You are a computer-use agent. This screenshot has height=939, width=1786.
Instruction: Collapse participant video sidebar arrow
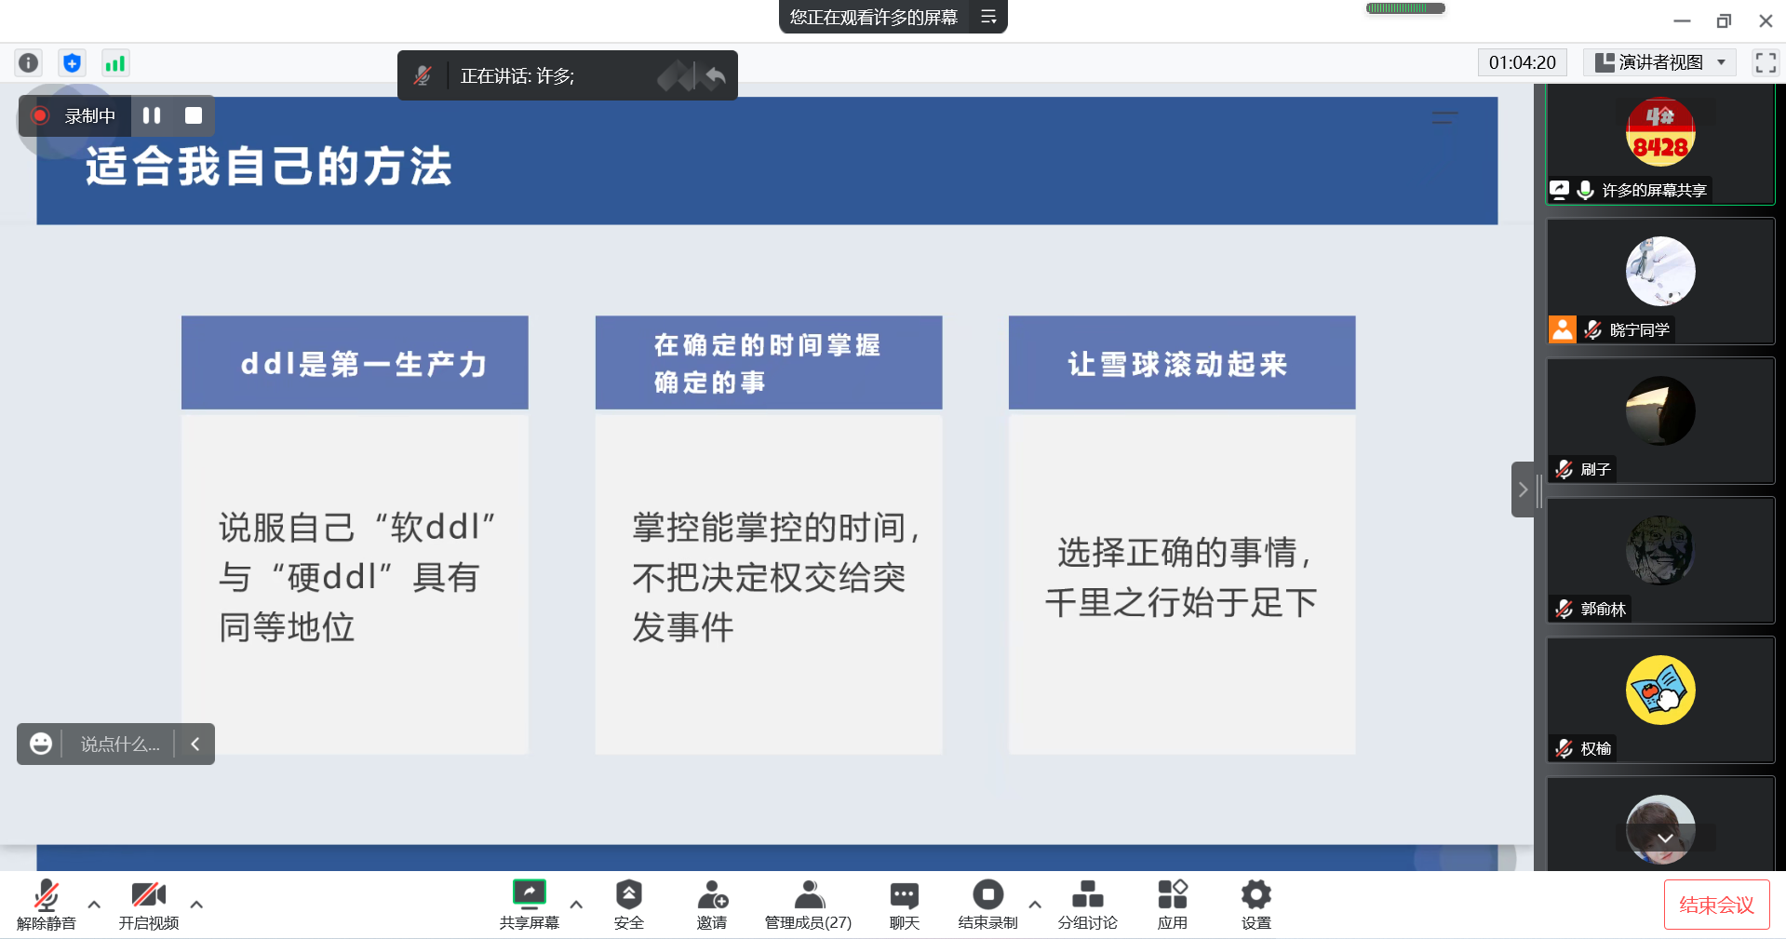1523,490
